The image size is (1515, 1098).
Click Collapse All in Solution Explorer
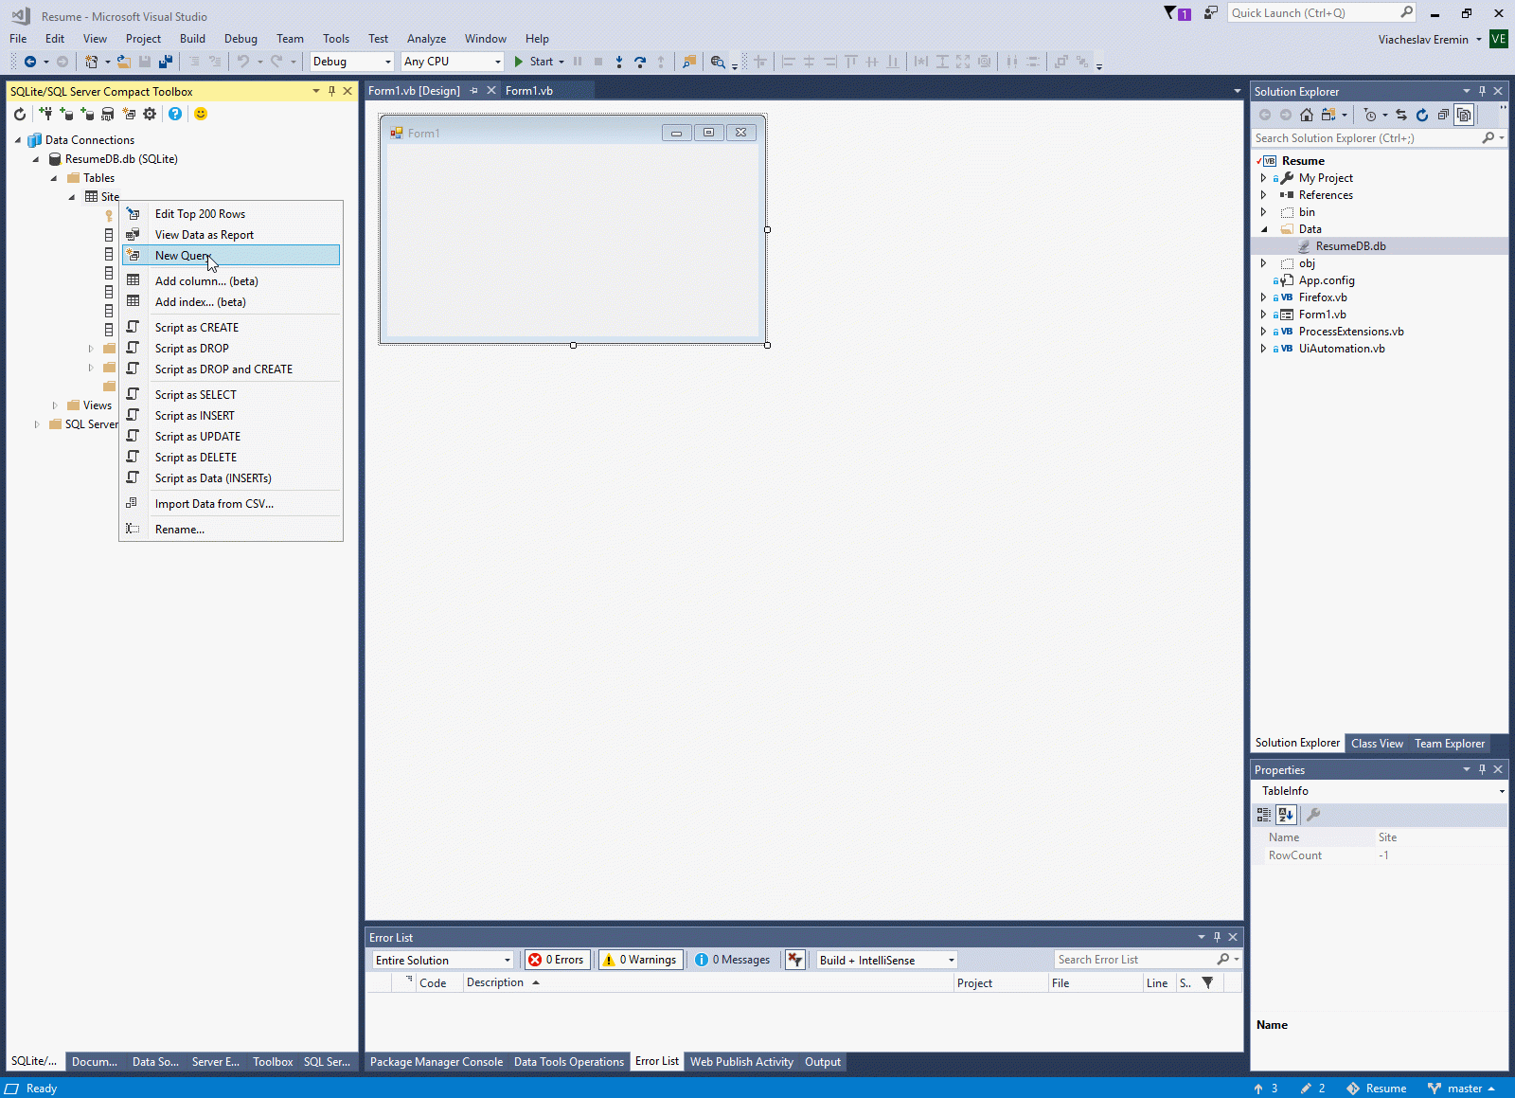[x=1443, y=115]
